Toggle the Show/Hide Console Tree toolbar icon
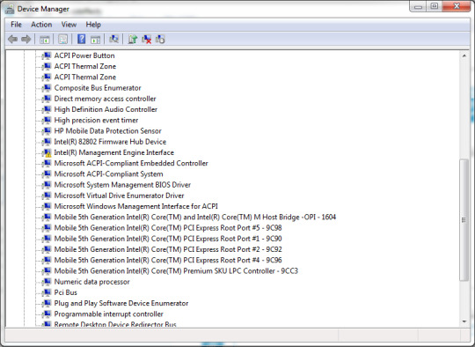 click(45, 39)
